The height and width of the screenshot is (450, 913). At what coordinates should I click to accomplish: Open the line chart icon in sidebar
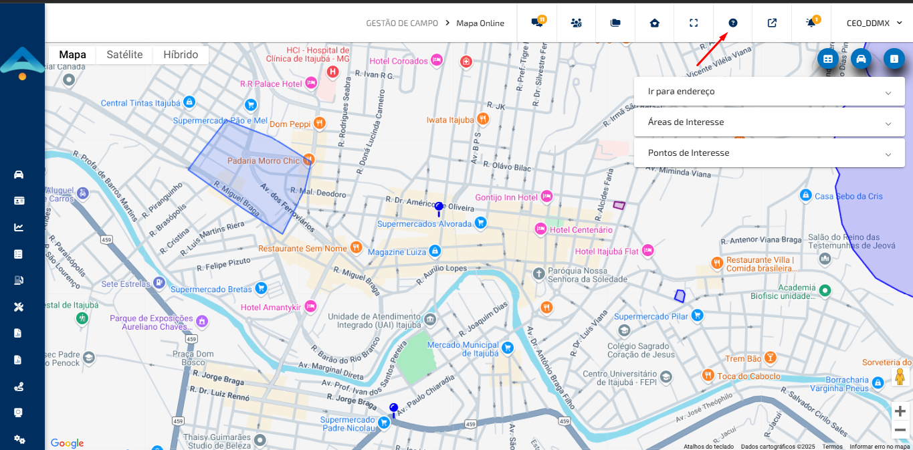click(19, 227)
